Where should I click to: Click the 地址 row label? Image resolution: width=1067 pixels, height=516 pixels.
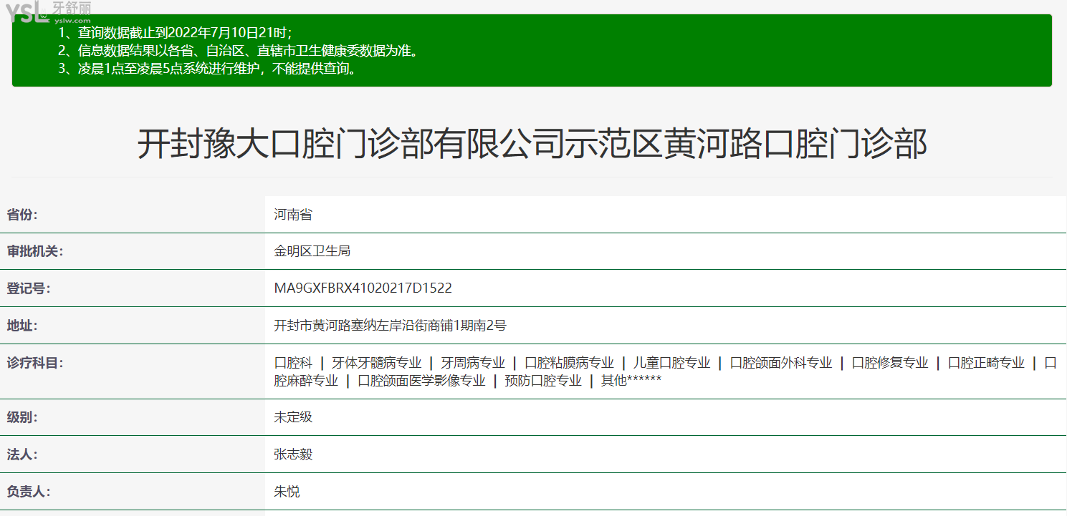[21, 326]
